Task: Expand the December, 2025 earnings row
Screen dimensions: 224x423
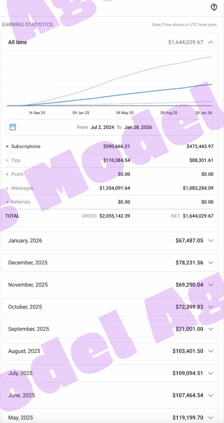Action: 211,263
